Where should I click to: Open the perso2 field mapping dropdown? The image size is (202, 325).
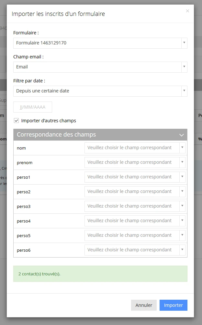tap(135, 191)
